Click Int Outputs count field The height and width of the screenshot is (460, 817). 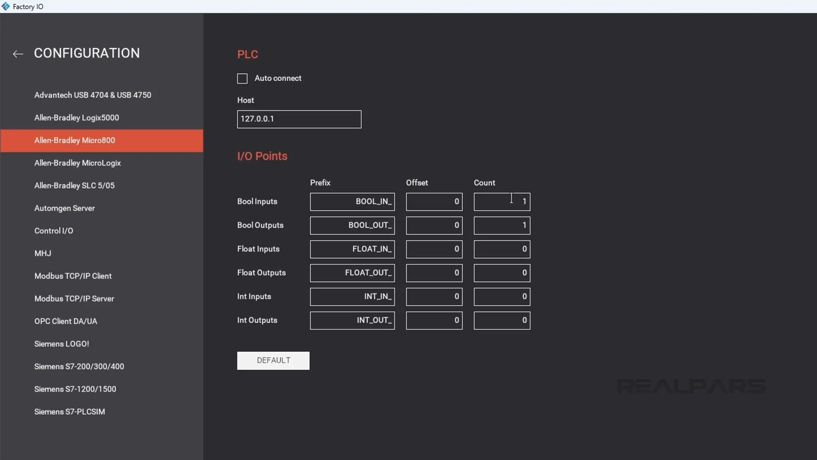click(x=502, y=321)
